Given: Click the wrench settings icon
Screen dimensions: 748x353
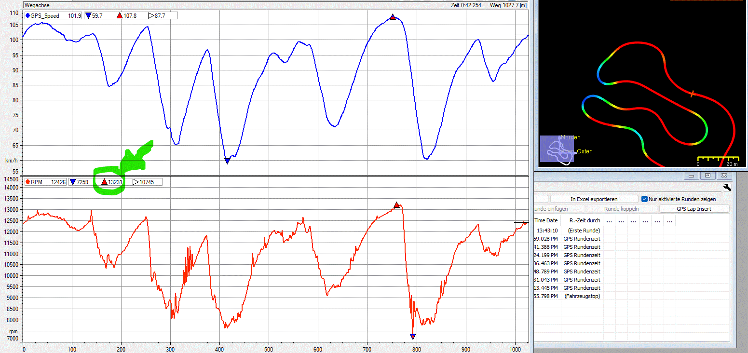Looking at the screenshot, I should point(727,188).
